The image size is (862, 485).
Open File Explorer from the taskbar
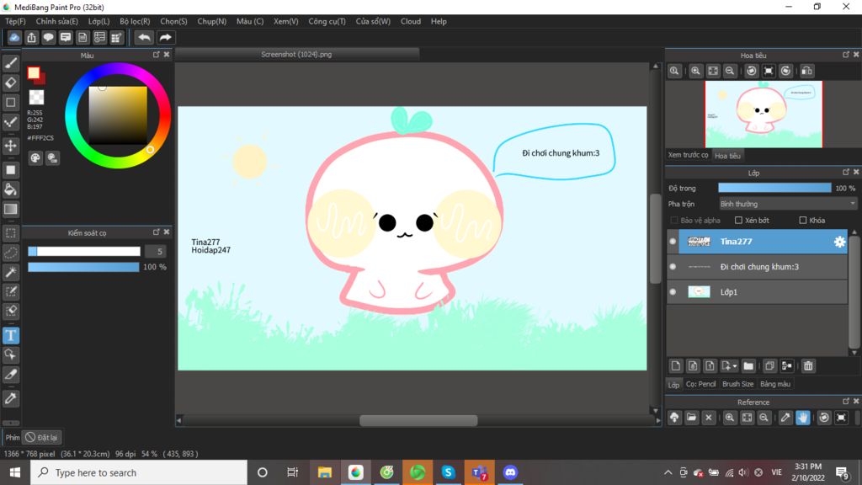point(324,472)
